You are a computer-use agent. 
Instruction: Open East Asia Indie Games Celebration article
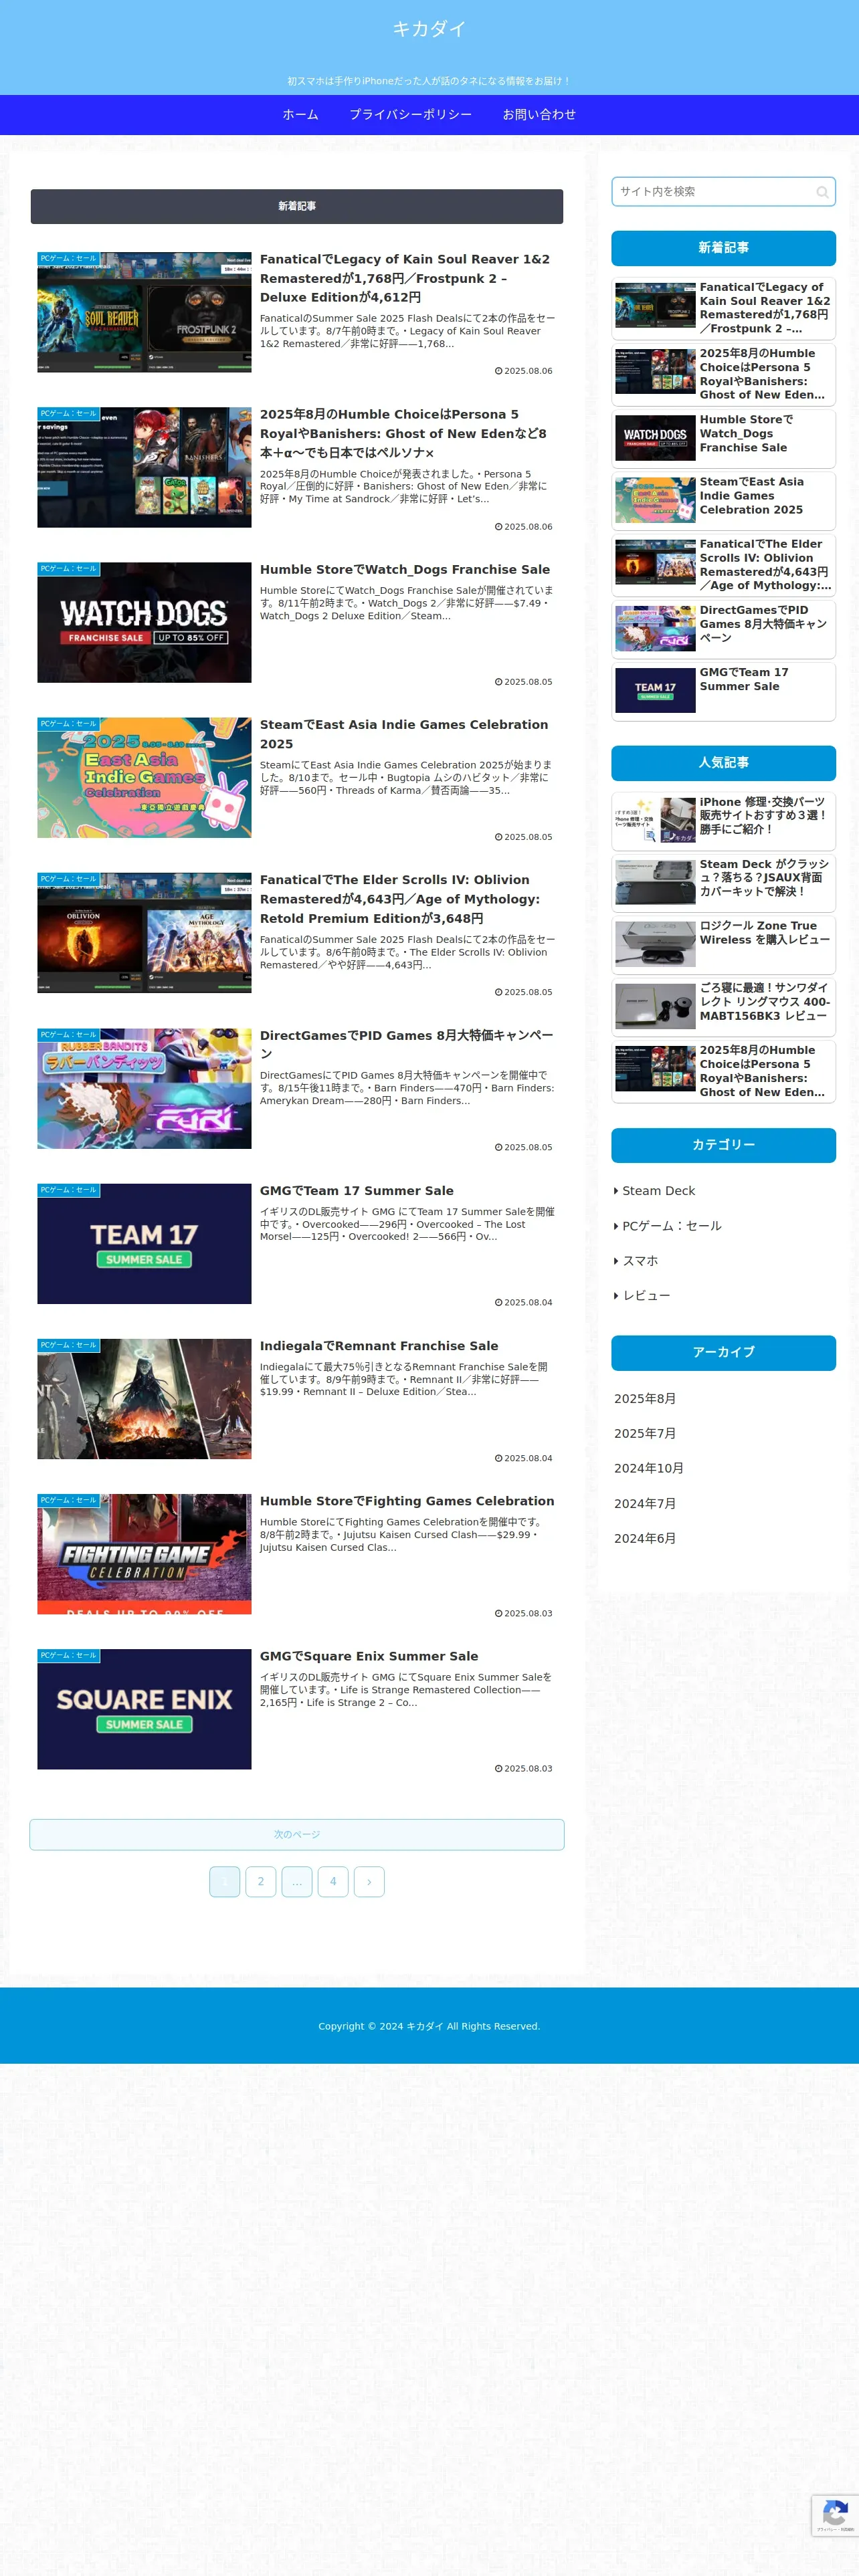(x=404, y=734)
